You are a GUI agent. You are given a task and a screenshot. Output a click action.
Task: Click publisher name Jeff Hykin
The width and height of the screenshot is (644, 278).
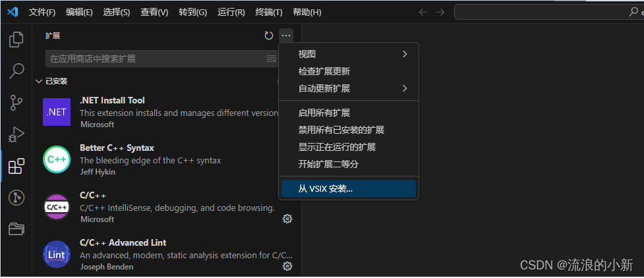point(98,172)
